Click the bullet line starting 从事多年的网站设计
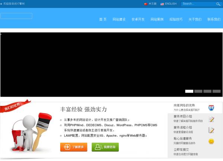This screenshot has width=223, height=161. (x=97, y=120)
